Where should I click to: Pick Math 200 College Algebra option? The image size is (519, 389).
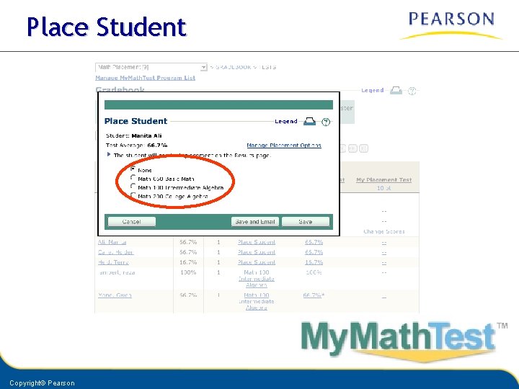click(x=133, y=195)
